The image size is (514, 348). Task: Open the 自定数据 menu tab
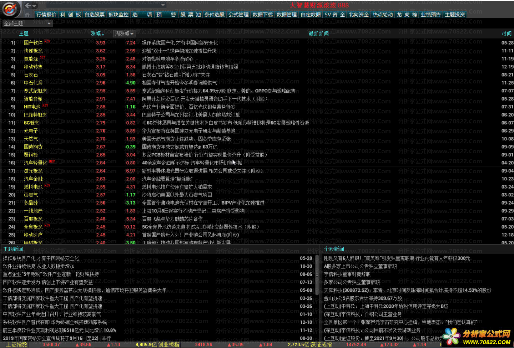311,15
